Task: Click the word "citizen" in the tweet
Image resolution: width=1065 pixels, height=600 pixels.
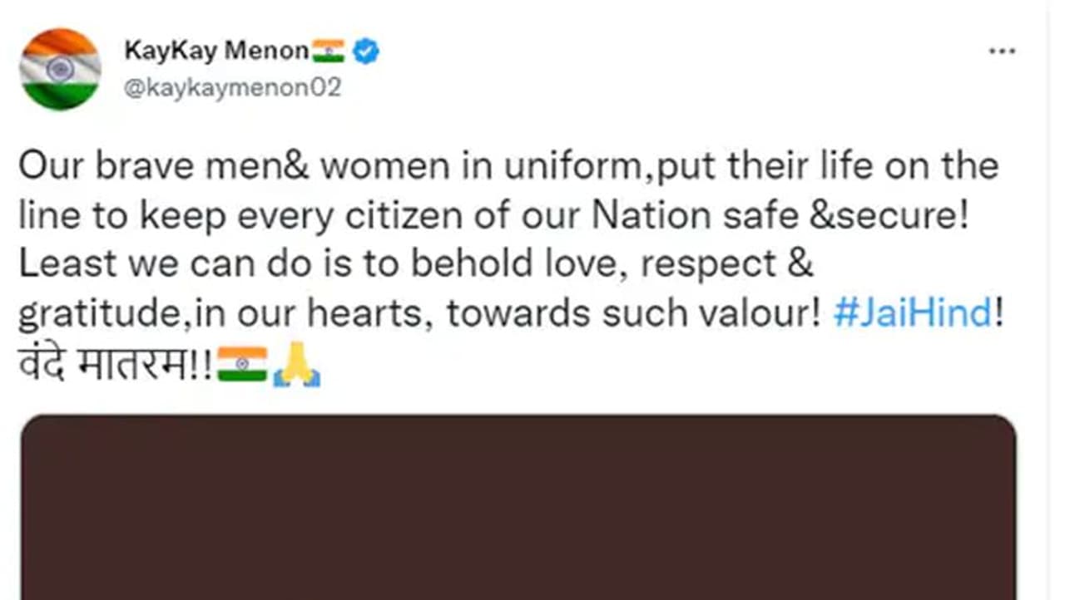Action: pyautogui.click(x=419, y=216)
